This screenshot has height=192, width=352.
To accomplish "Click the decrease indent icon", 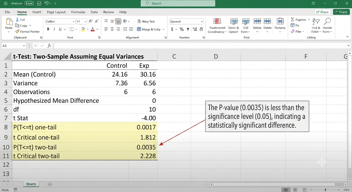I will click(125, 29).
